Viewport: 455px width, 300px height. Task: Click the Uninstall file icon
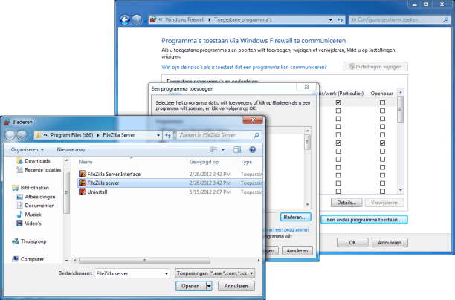coord(83,192)
